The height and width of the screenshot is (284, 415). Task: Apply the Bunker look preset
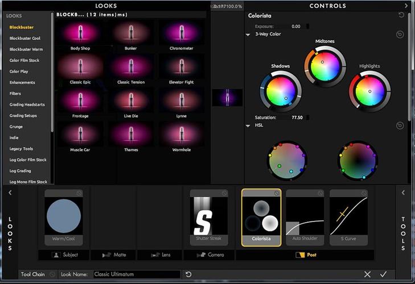click(131, 36)
